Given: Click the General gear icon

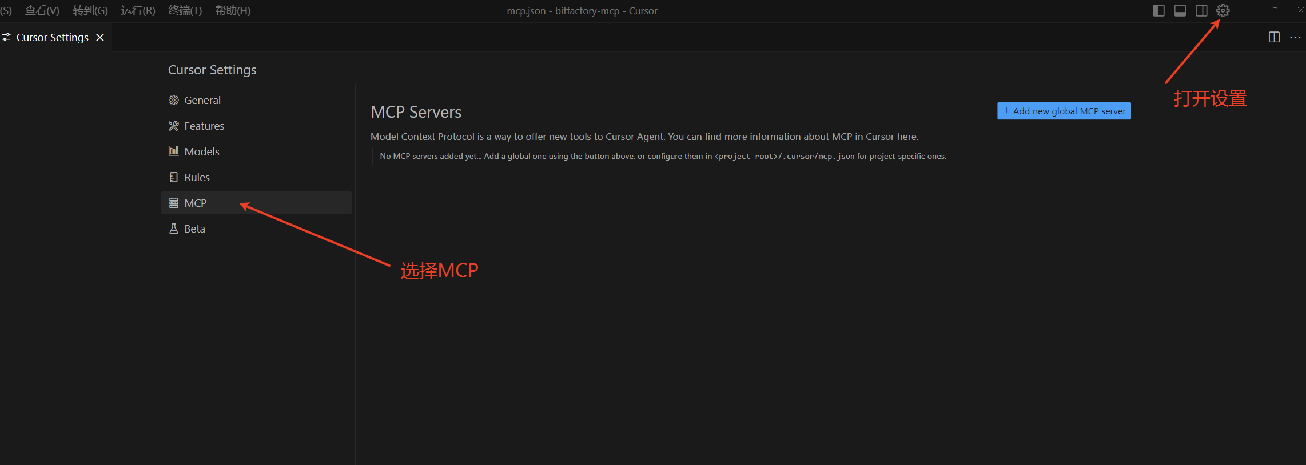Looking at the screenshot, I should pos(174,100).
